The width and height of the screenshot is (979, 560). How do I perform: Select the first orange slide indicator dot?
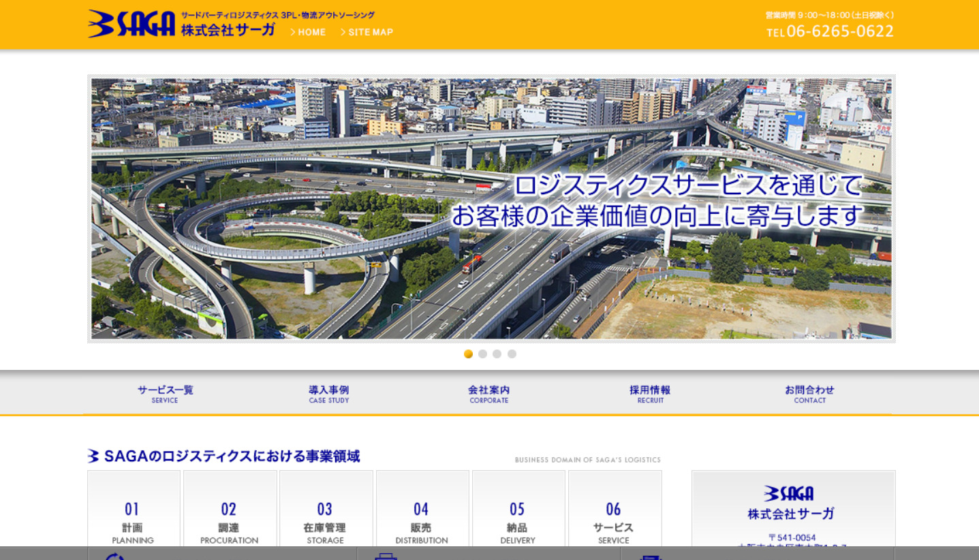(468, 354)
